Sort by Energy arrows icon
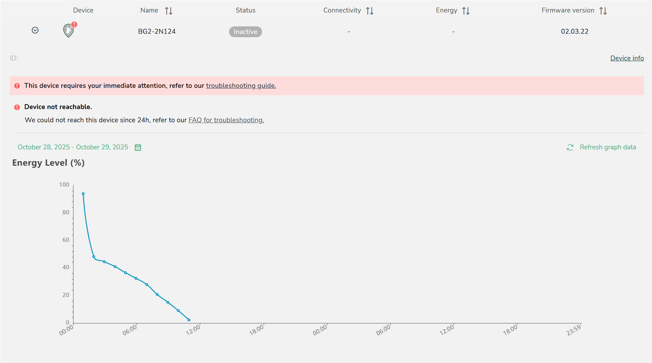652x363 pixels. (x=466, y=11)
